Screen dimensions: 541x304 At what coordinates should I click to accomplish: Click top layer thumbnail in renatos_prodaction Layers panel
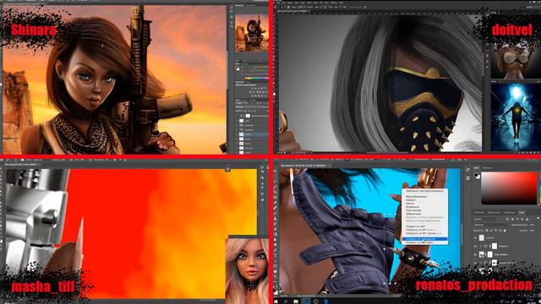pos(482,238)
